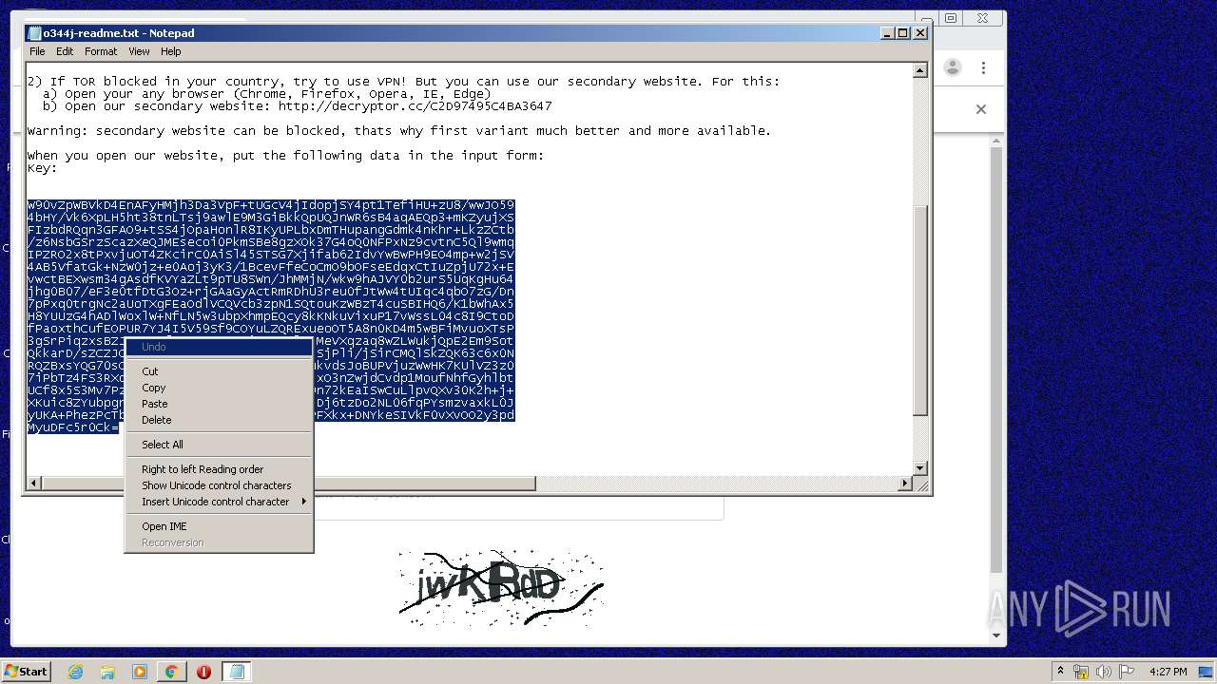
Task: Switch to Notepad taskbar button
Action: 236,672
